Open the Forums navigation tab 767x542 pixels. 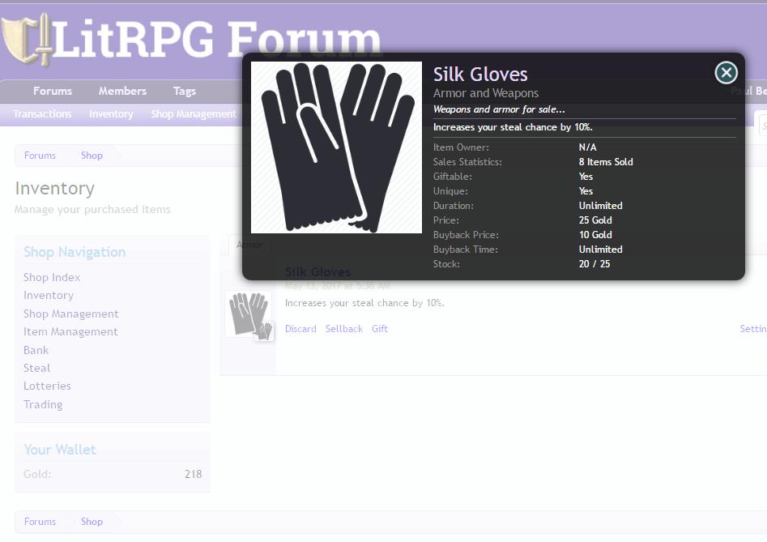[53, 92]
